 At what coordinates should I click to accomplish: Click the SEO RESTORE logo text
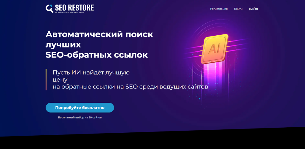click(x=74, y=7)
